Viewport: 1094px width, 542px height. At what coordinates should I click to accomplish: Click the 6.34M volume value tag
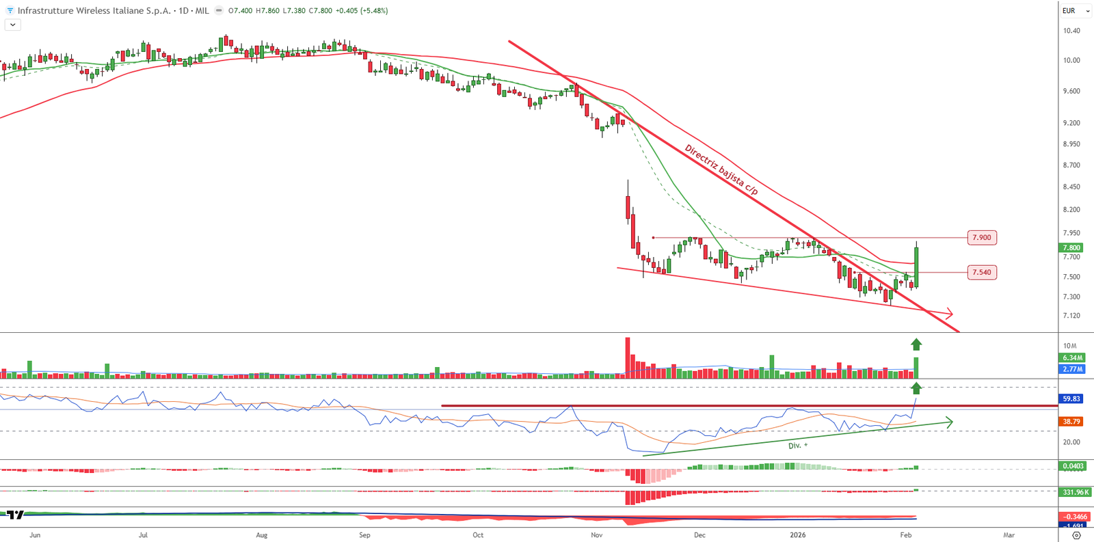(1072, 357)
